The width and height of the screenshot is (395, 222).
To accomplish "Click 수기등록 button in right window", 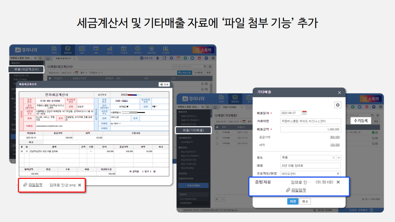I will (x=361, y=121).
